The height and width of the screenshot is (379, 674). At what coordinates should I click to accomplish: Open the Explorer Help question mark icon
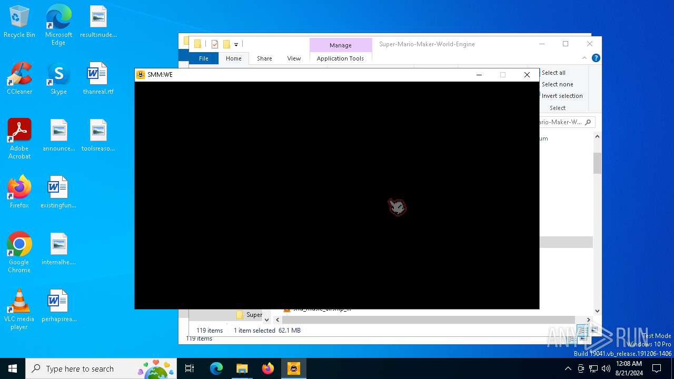pos(596,58)
